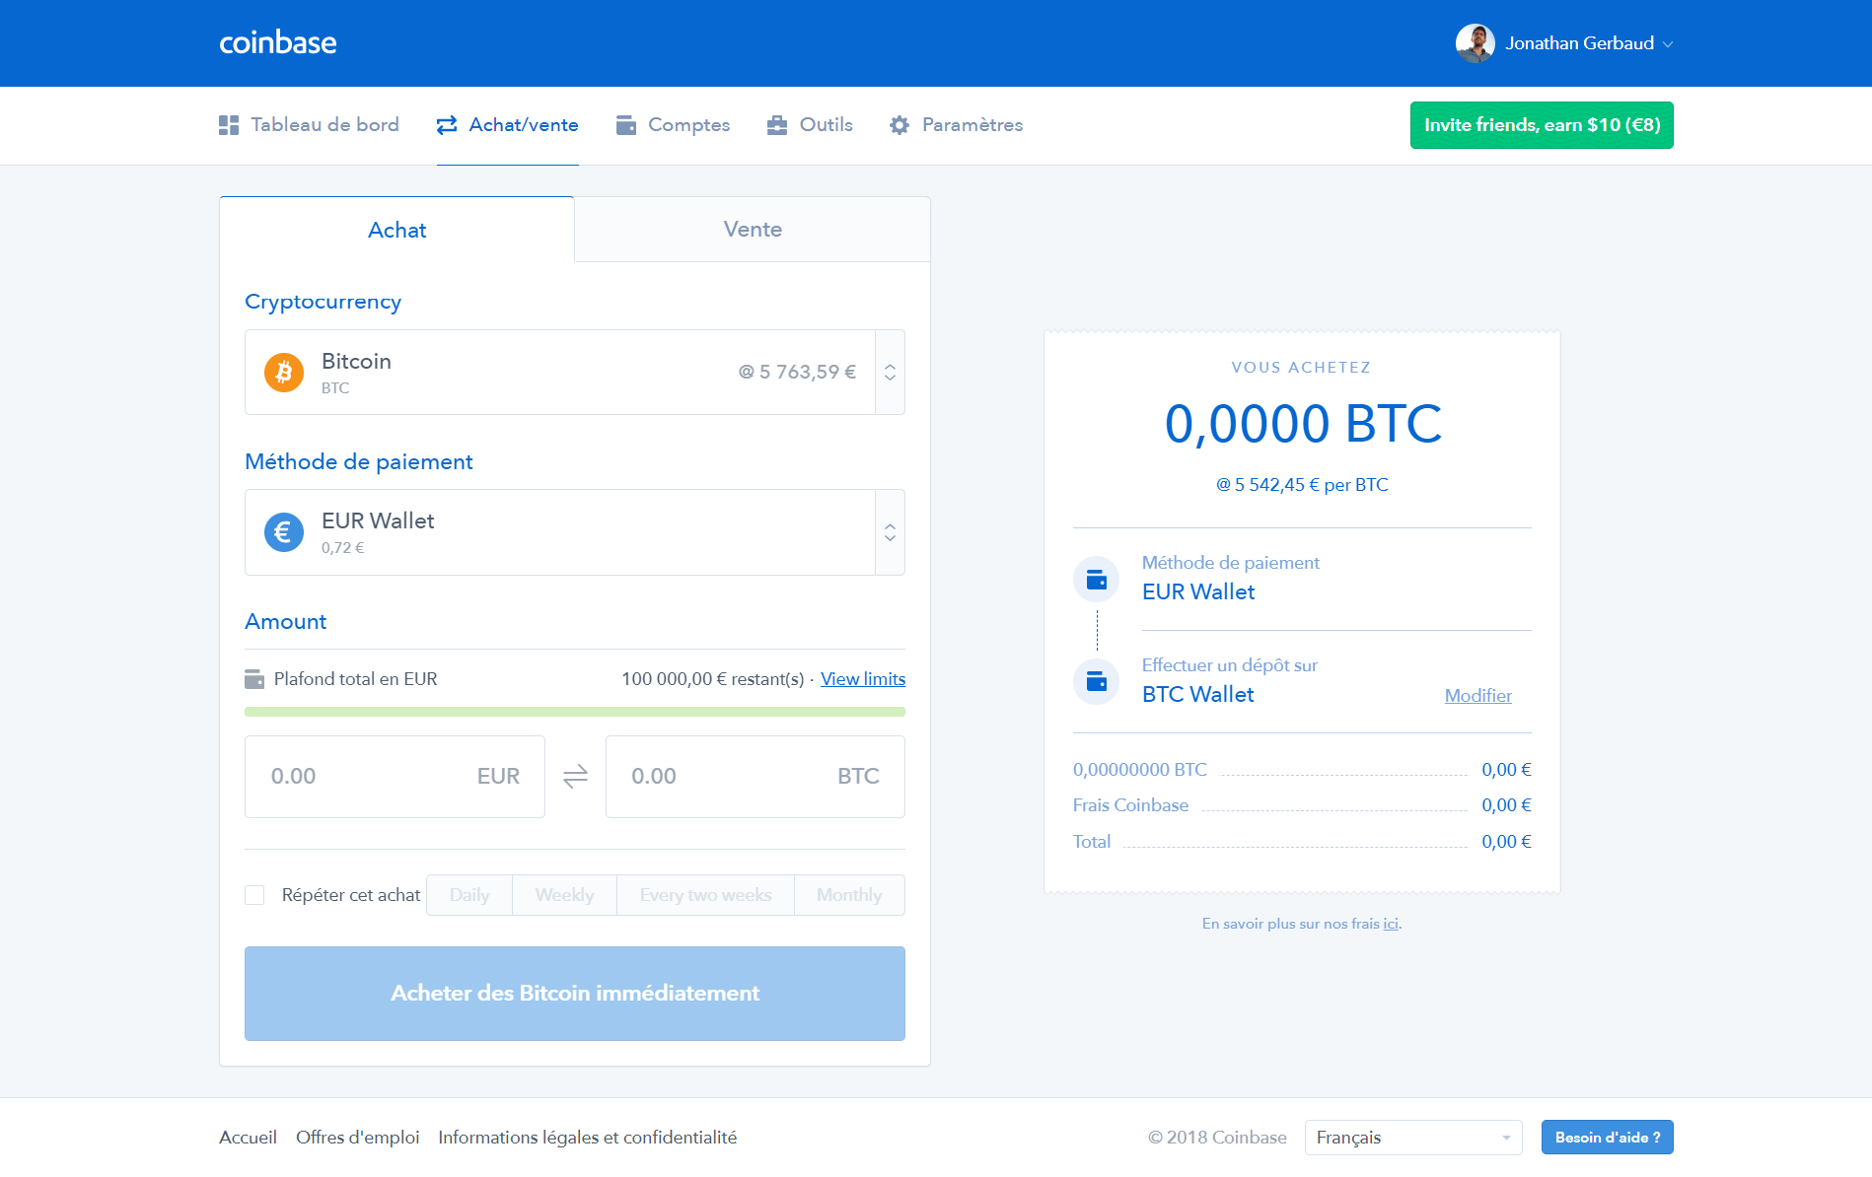Click the Frais Coinbase row label
Image resolution: width=1872 pixels, height=1177 pixels.
point(1130,805)
